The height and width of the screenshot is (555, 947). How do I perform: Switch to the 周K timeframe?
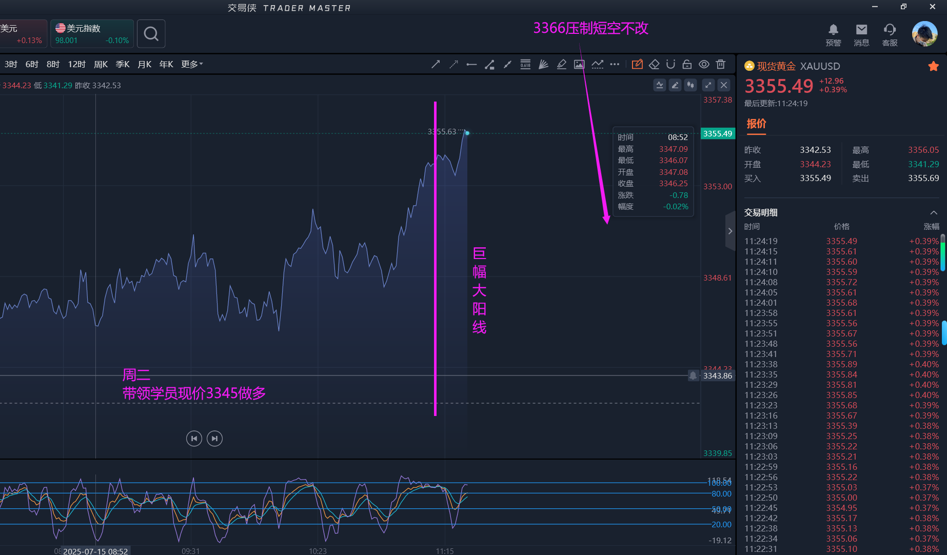(101, 64)
